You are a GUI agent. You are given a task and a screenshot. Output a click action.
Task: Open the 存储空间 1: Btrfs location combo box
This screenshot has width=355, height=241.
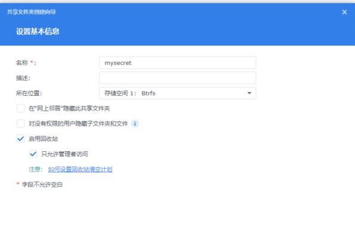[x=178, y=93]
